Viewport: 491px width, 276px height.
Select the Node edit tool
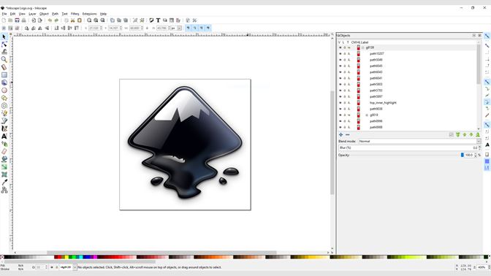4,45
